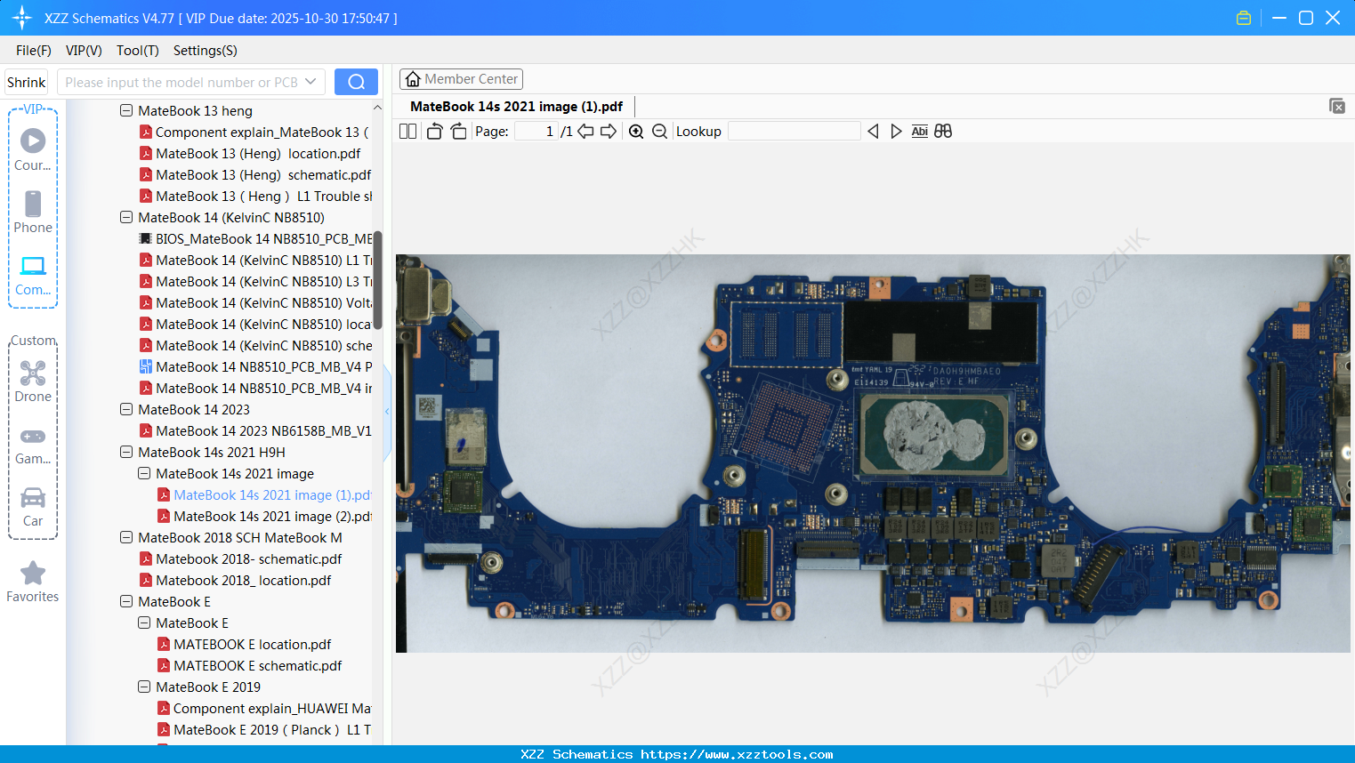
Task: Click the yellow VIP gift icon in title bar
Action: [1244, 18]
